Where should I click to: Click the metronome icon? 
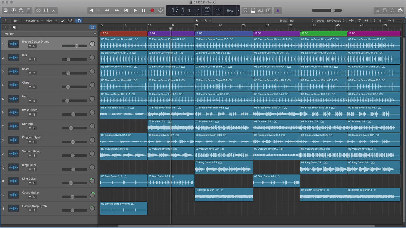[277, 10]
